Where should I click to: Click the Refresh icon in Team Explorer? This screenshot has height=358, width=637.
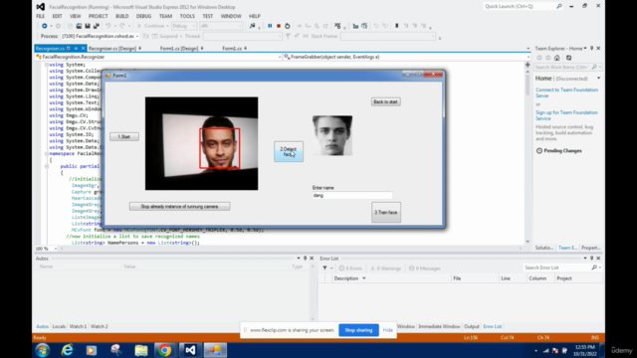pos(568,58)
